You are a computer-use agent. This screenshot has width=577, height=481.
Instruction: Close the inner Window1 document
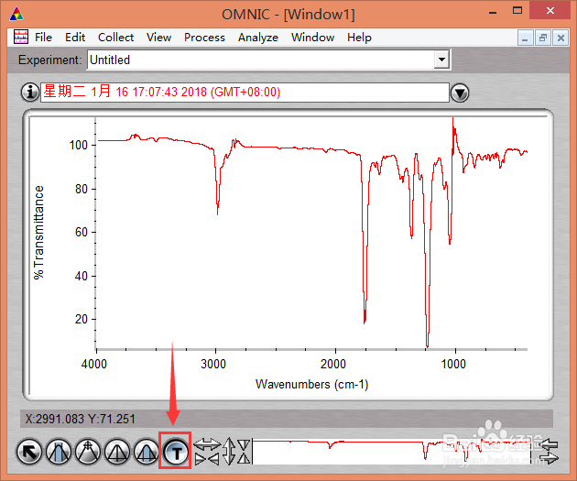point(561,38)
